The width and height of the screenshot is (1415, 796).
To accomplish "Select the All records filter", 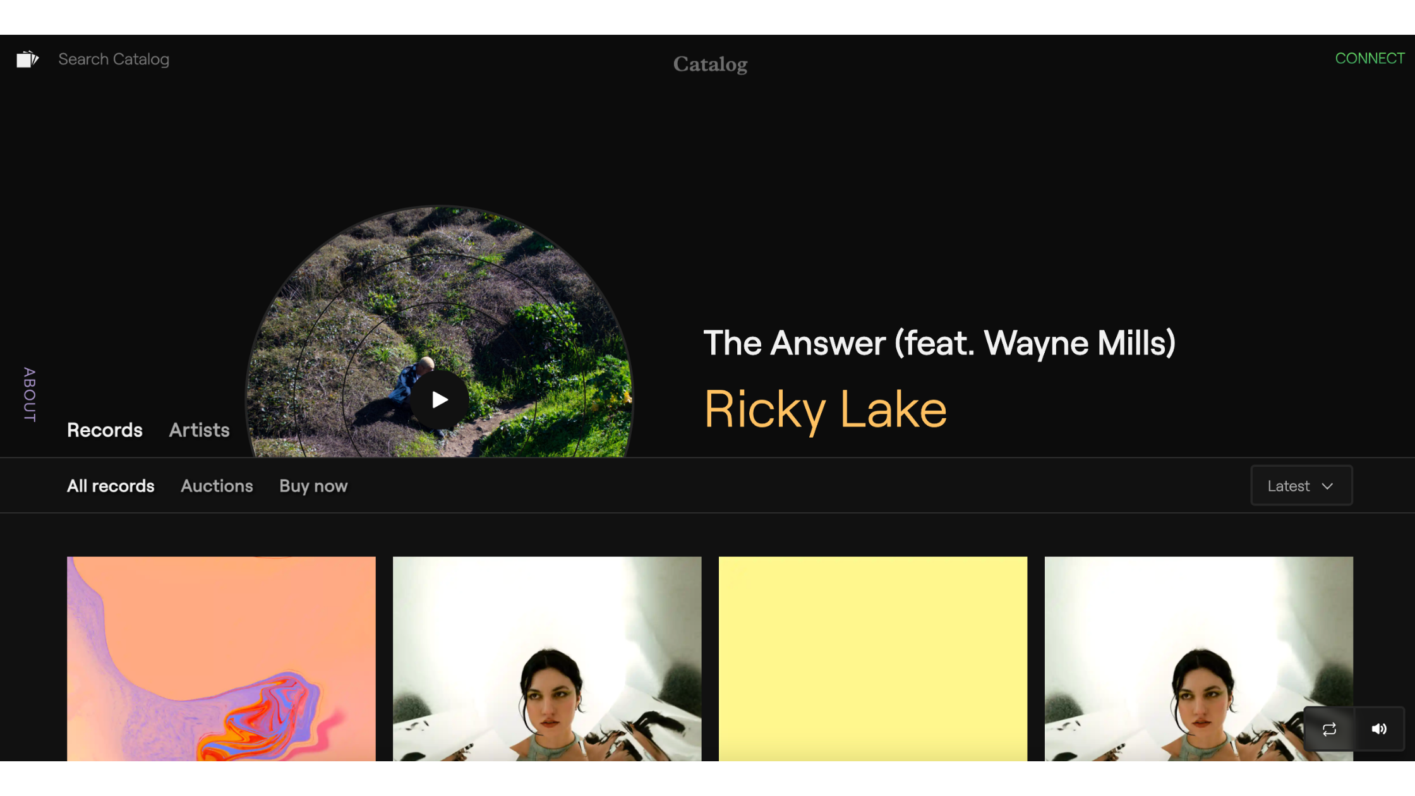I will tap(111, 486).
